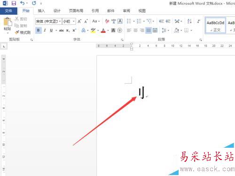Increase font size with the large A icon
The height and width of the screenshot is (176, 235).
pos(79,21)
